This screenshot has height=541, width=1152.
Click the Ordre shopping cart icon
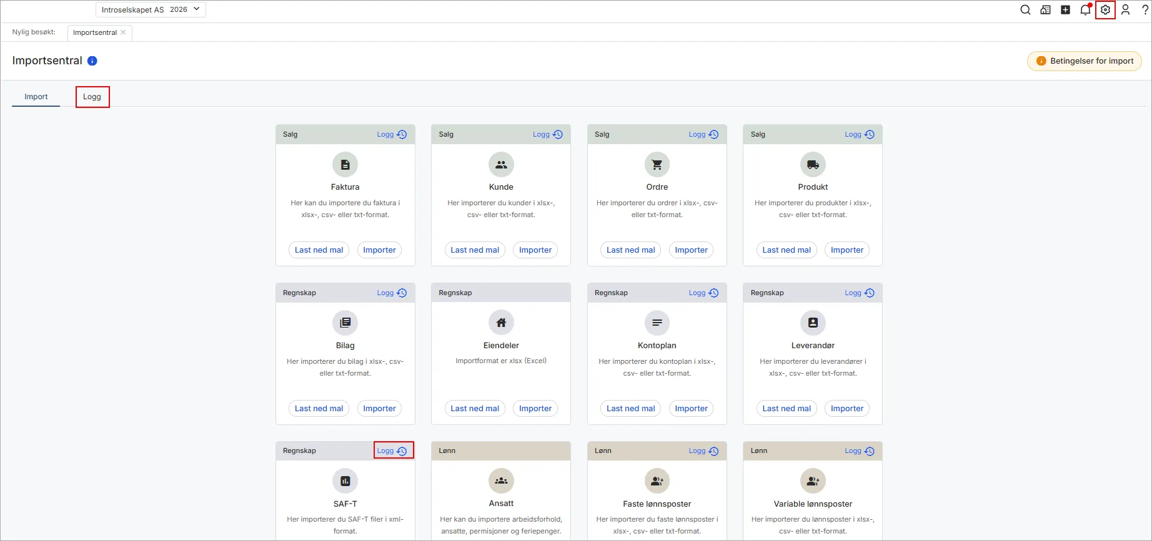pos(657,165)
